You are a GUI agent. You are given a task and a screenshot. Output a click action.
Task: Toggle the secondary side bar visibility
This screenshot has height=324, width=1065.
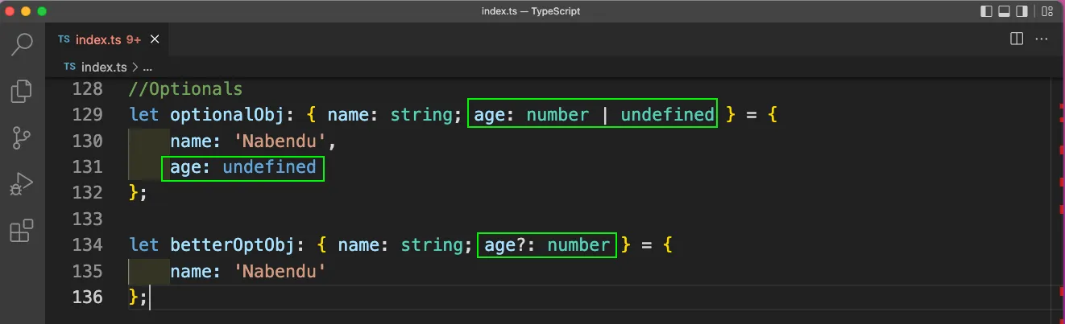[1023, 11]
